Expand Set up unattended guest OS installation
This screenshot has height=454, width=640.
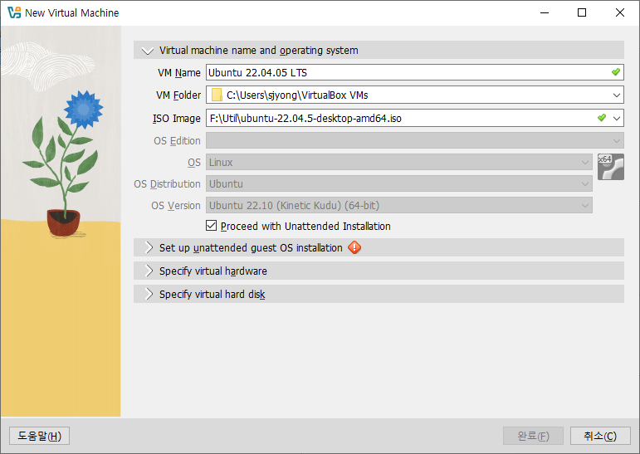tap(149, 247)
